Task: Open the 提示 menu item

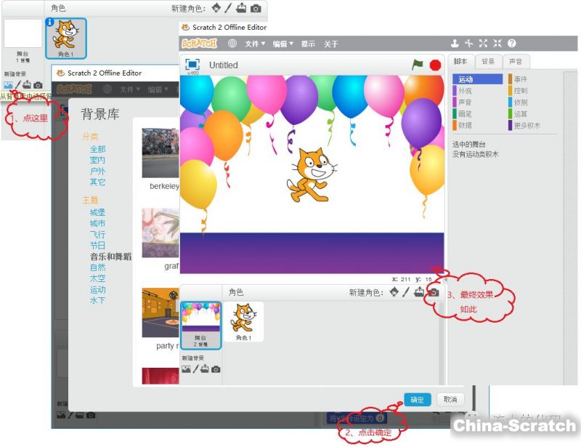Action: click(x=309, y=44)
